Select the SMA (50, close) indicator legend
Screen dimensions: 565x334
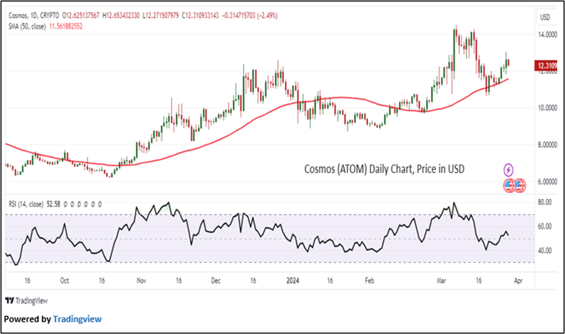(x=27, y=26)
